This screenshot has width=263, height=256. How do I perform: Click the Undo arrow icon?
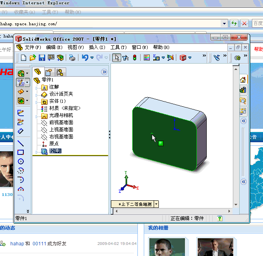pyautogui.click(x=85, y=58)
